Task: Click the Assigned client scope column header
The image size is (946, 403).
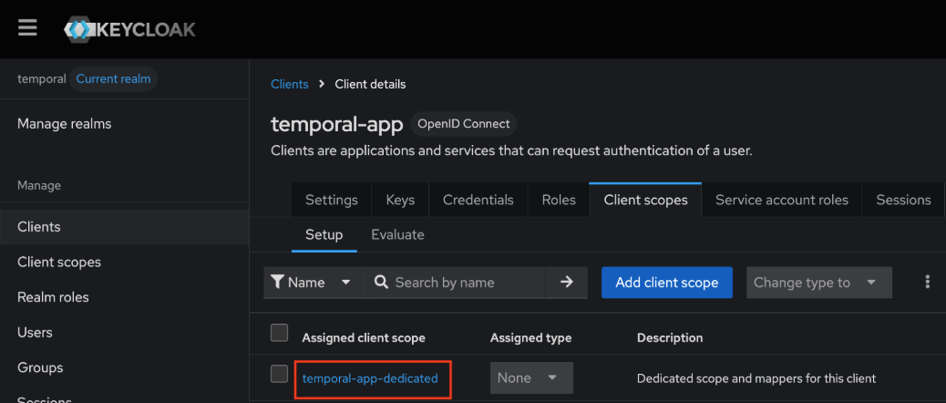Action: click(x=364, y=338)
